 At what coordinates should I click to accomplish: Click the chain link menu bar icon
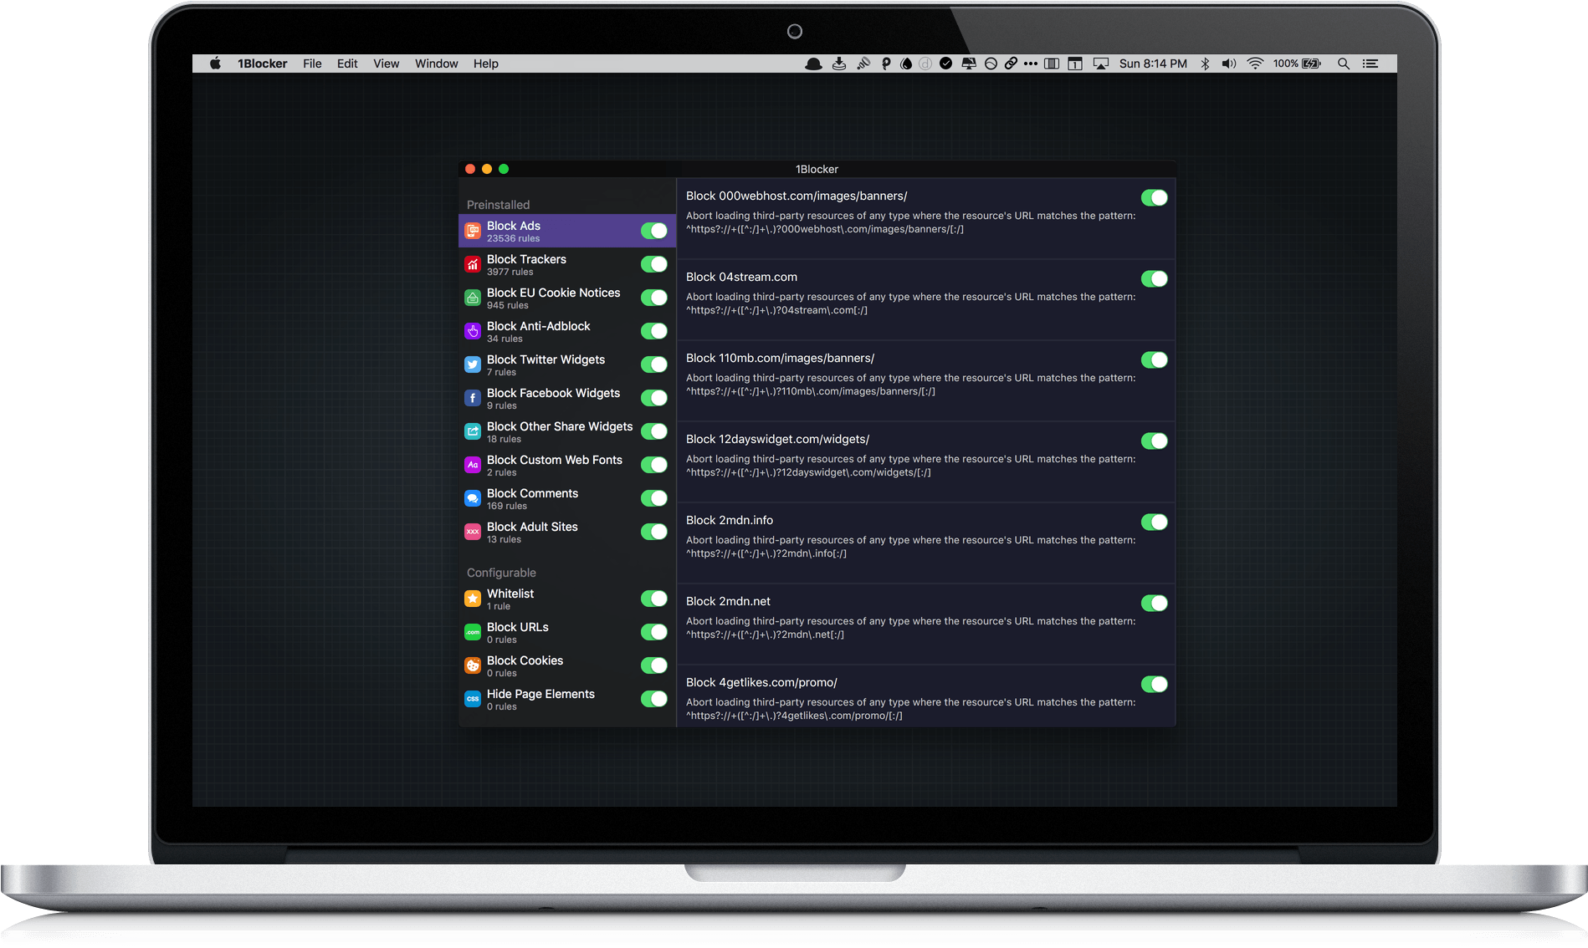1011,64
